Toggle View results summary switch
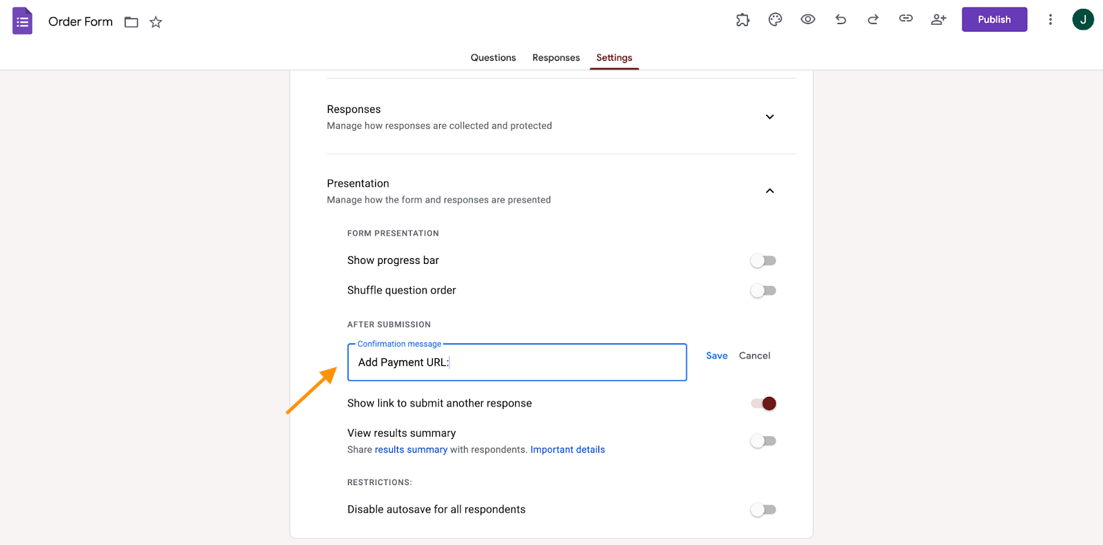The image size is (1103, 545). (x=763, y=441)
